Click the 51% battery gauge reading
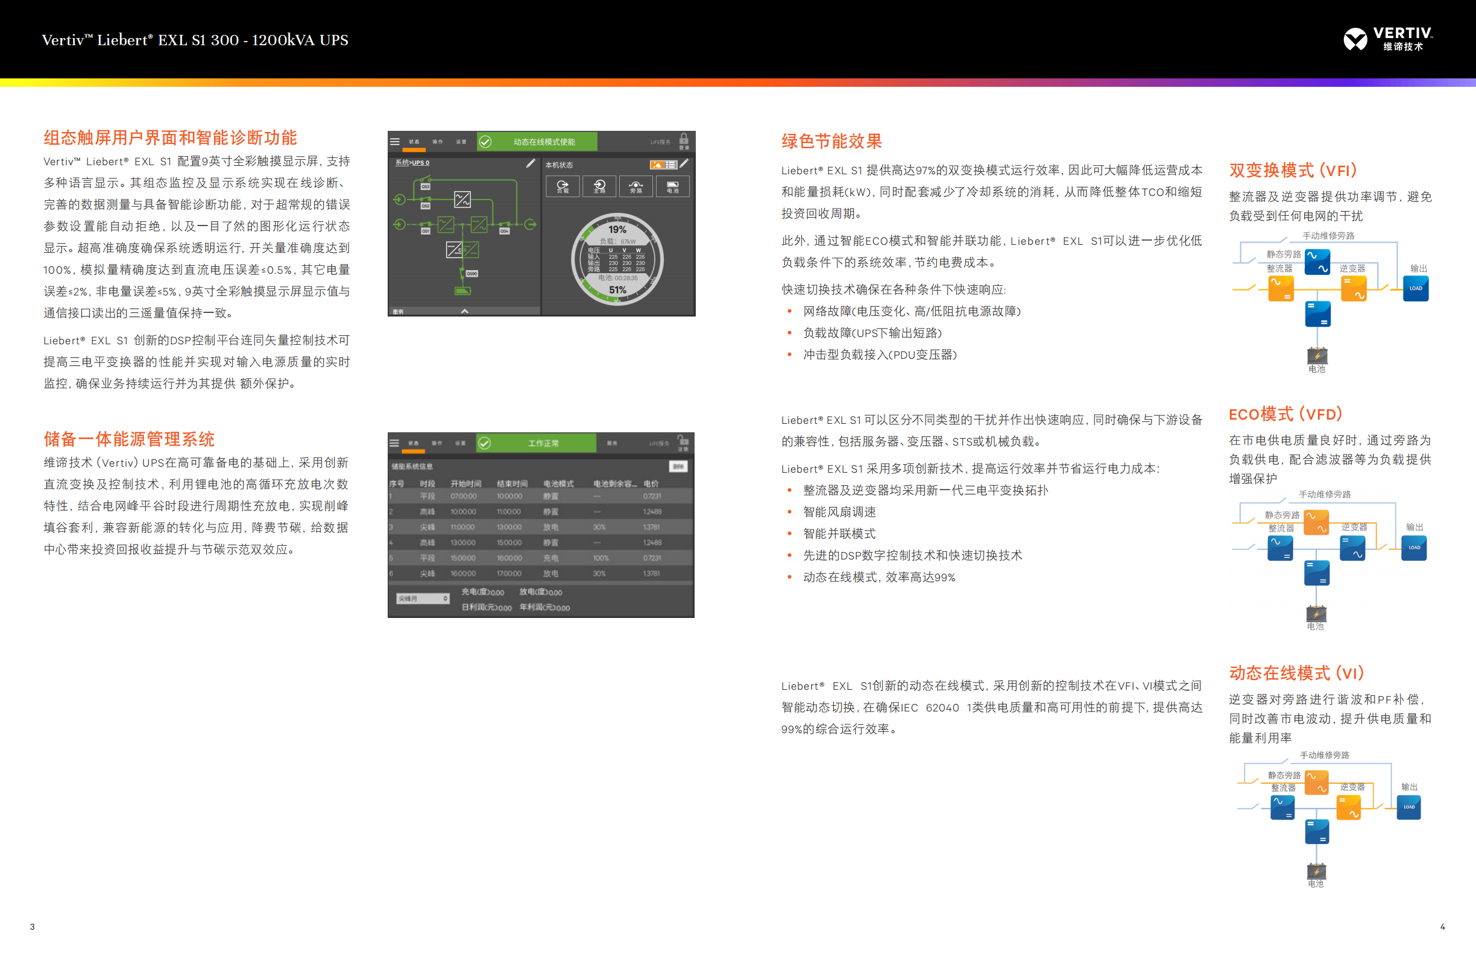 click(x=617, y=289)
